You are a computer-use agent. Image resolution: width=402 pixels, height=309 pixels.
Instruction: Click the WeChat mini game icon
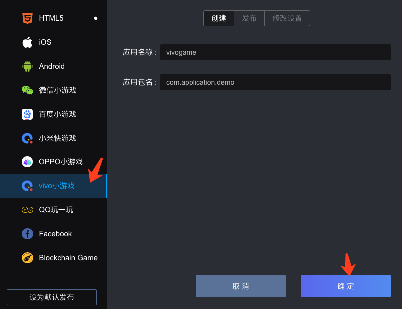(x=27, y=90)
